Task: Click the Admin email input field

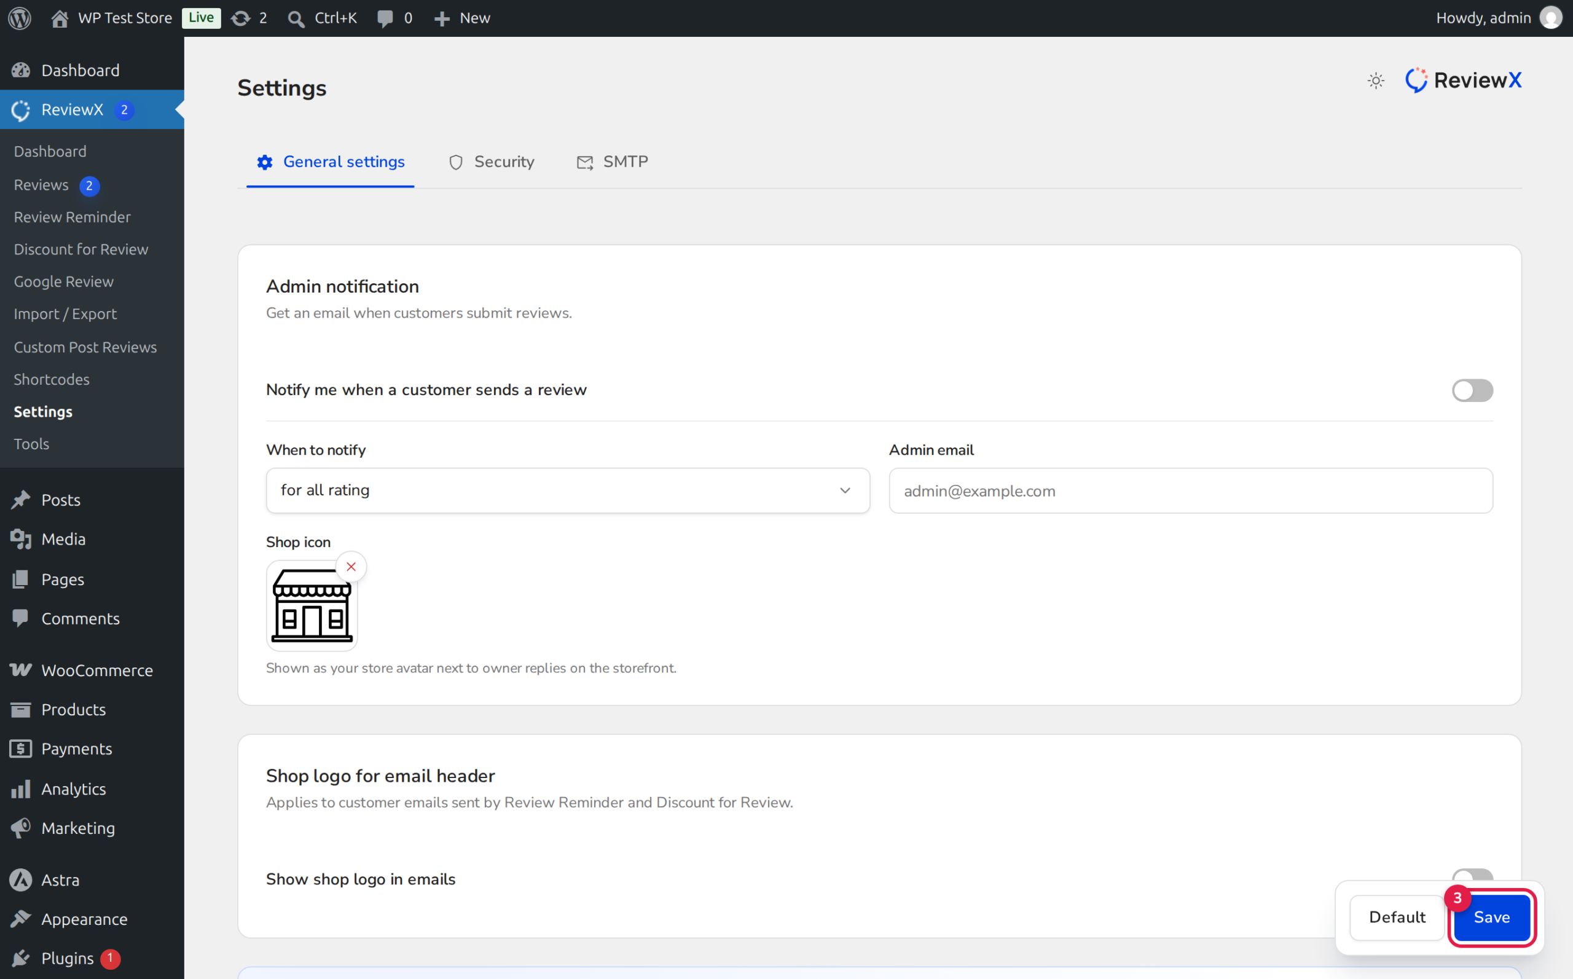Action: point(1190,491)
